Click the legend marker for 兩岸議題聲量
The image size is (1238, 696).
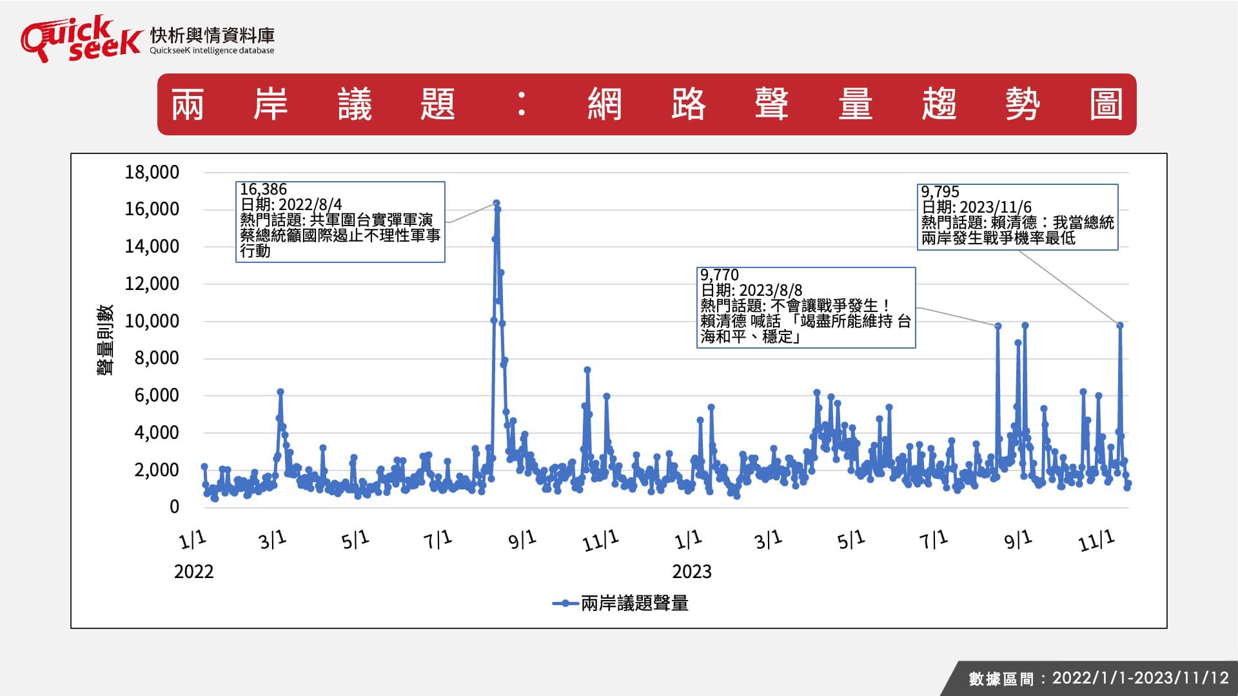pyautogui.click(x=565, y=603)
